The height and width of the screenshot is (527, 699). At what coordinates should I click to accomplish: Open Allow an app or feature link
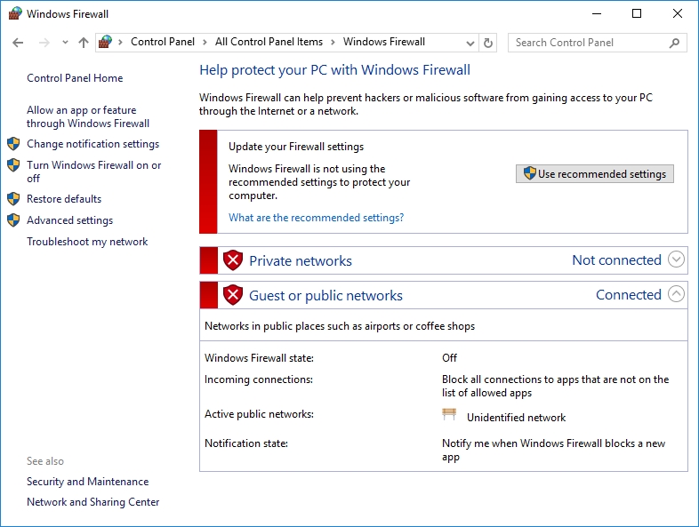click(88, 116)
